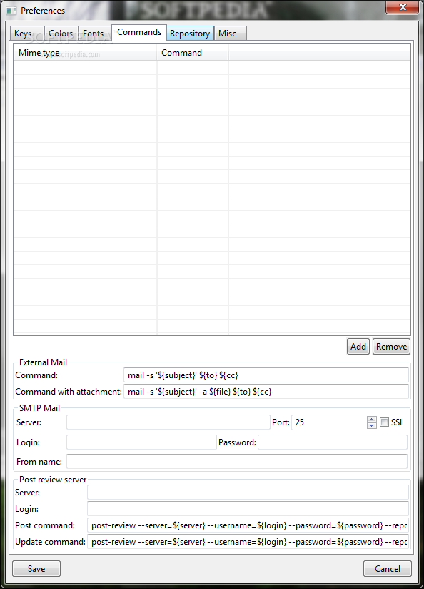The width and height of the screenshot is (424, 589).
Task: Increase the Port value with up arrow
Action: coord(372,419)
